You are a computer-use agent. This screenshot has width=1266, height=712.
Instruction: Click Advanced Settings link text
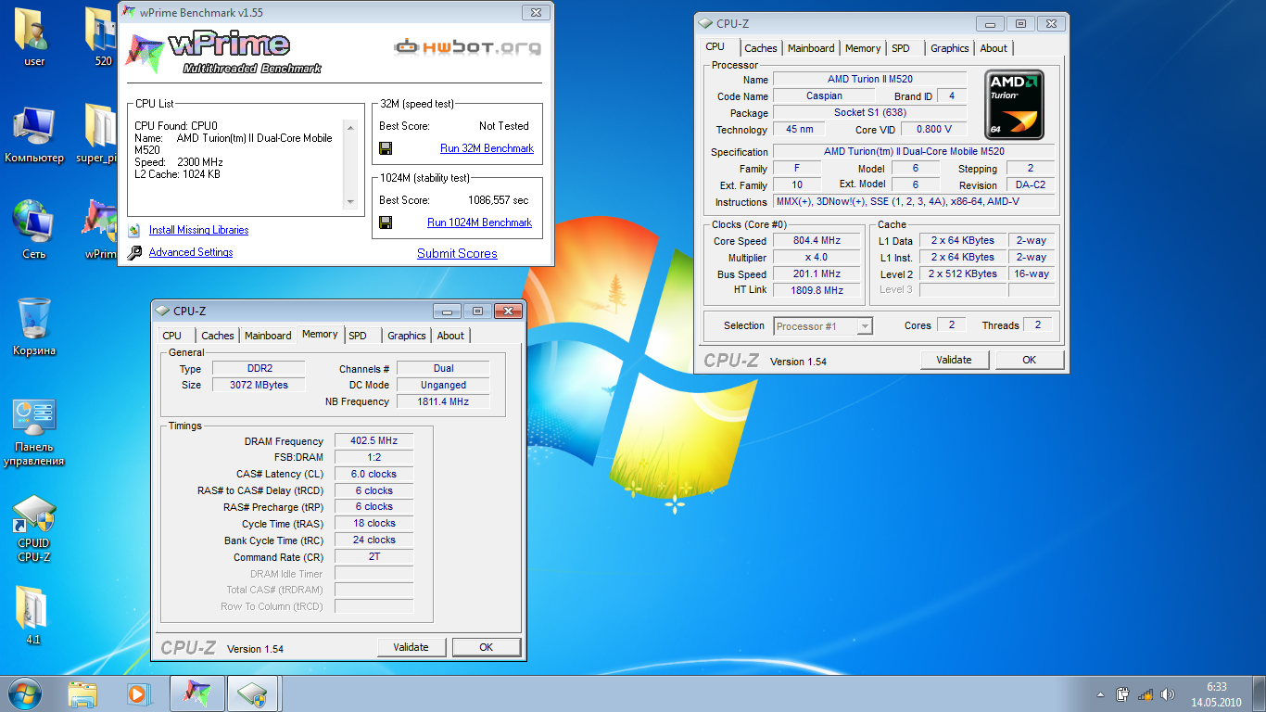(191, 252)
